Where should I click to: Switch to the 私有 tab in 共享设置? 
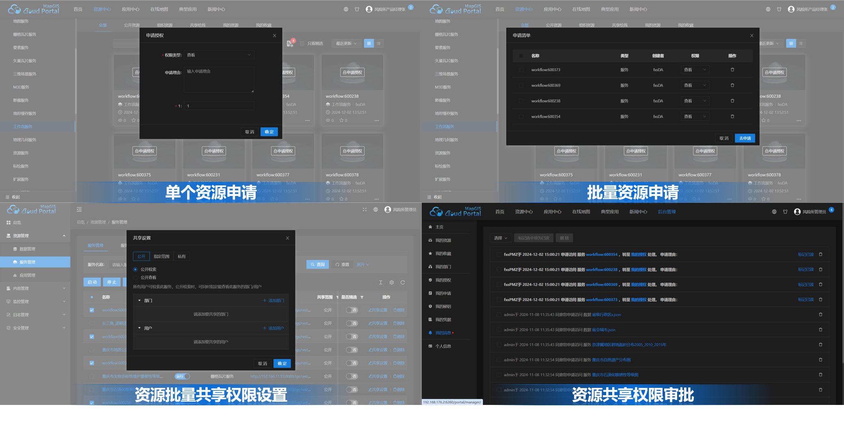181,256
